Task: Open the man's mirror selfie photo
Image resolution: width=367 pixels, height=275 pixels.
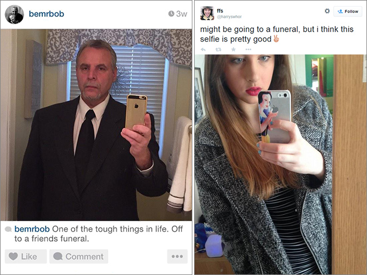Action: [96, 125]
